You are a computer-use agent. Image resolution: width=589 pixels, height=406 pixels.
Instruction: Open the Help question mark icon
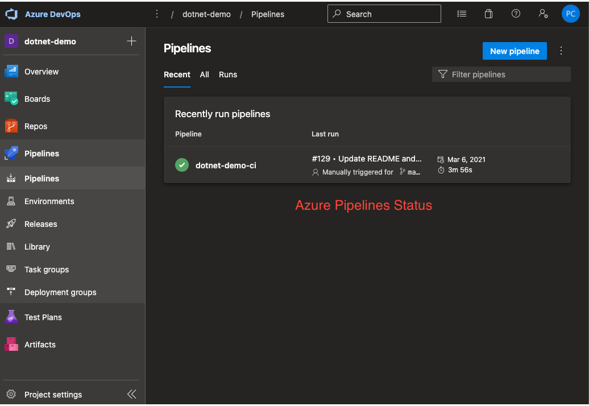(x=516, y=14)
